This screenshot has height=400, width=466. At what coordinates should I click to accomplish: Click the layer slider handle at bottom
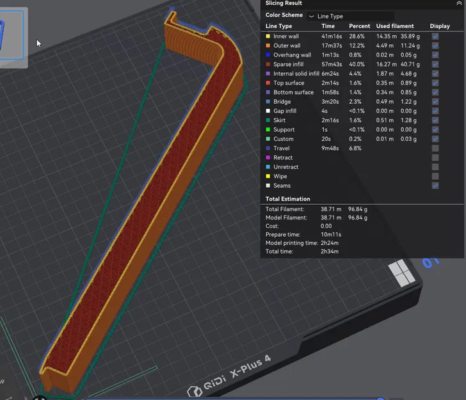(380, 399)
